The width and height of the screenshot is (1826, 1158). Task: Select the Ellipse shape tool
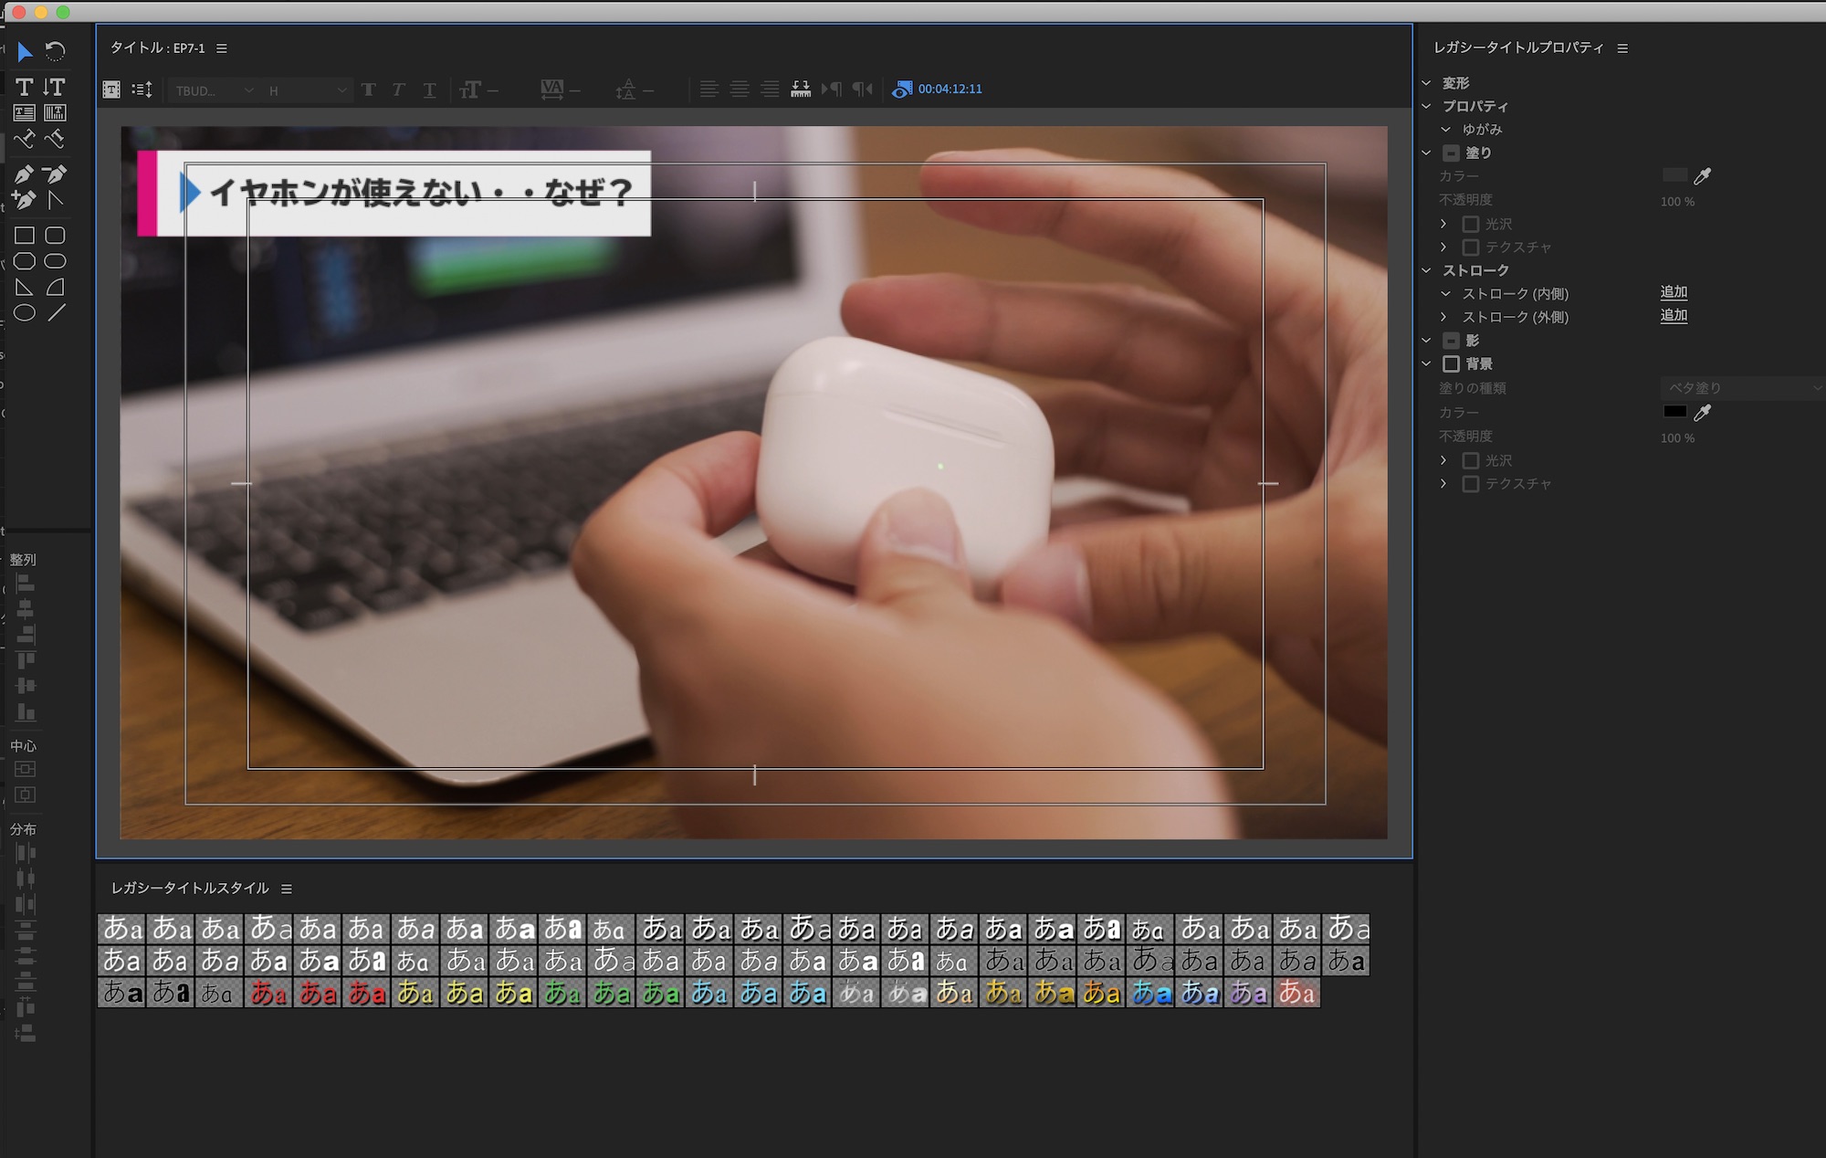point(25,313)
